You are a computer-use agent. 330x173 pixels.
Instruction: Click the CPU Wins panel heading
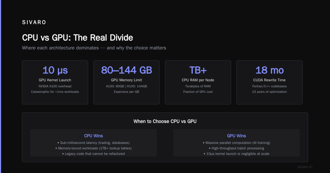tap(94, 136)
